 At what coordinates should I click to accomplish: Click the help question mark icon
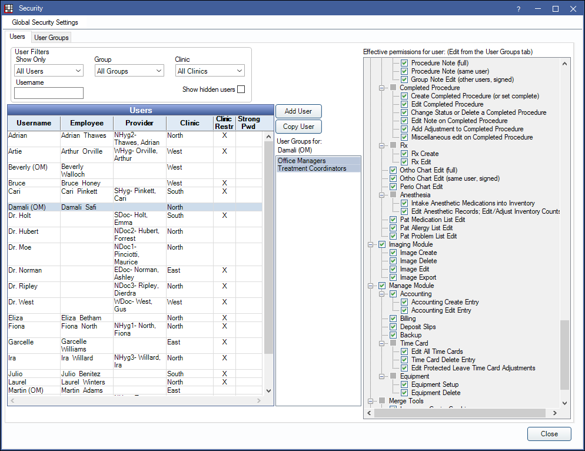click(x=518, y=9)
